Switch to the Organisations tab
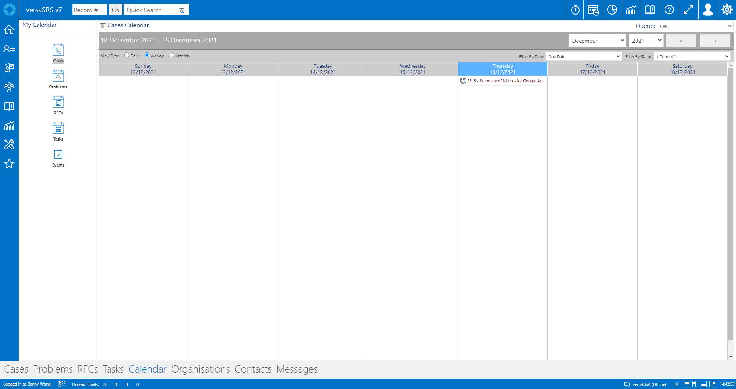The image size is (736, 389). coord(200,369)
